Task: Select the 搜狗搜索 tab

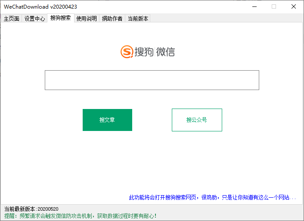Action: coord(61,18)
